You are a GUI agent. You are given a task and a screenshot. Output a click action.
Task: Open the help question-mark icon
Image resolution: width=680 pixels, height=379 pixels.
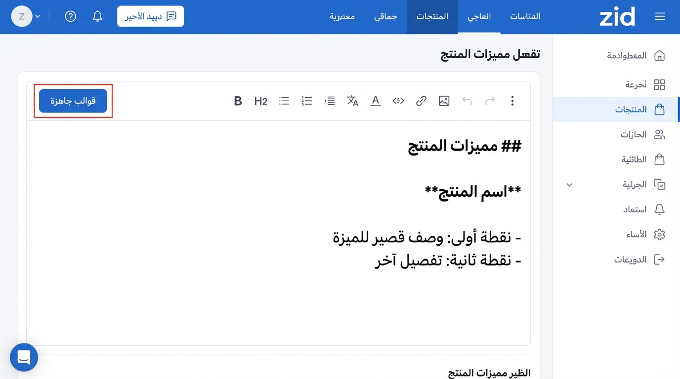(70, 16)
